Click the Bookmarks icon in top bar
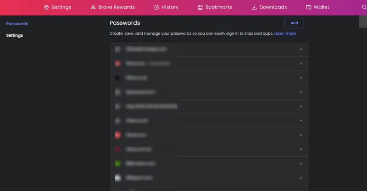This screenshot has width=367, height=191. pyautogui.click(x=200, y=7)
